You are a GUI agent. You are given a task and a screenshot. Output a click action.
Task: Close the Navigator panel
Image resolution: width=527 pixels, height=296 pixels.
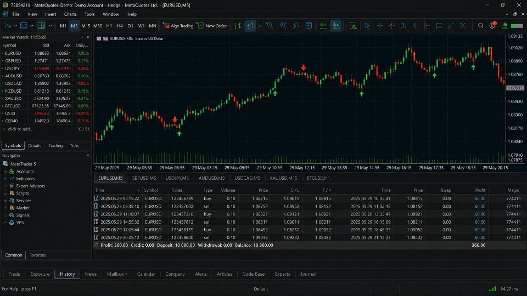point(88,155)
